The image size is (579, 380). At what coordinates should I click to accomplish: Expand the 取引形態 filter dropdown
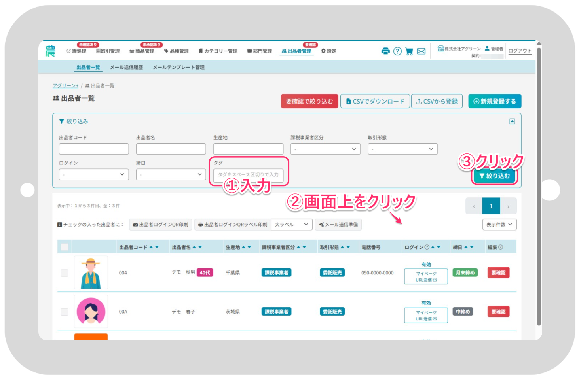click(x=402, y=149)
